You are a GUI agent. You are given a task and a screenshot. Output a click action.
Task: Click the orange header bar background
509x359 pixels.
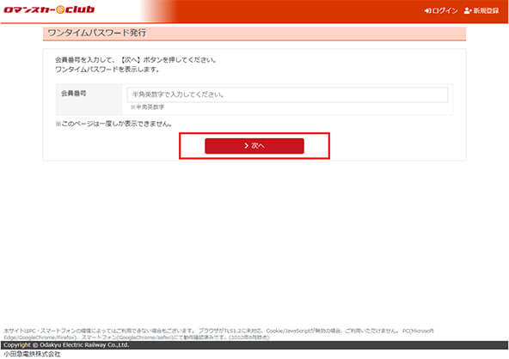[292, 11]
